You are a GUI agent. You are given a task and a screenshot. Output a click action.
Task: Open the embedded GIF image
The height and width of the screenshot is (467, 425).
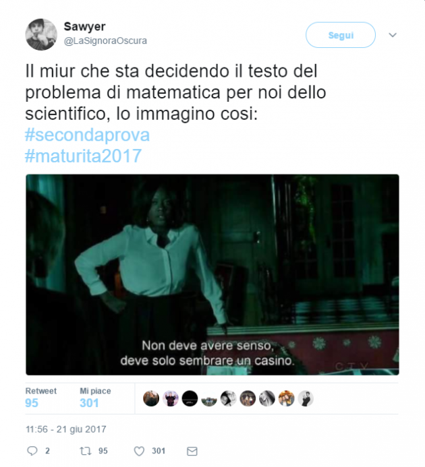pyautogui.click(x=213, y=274)
